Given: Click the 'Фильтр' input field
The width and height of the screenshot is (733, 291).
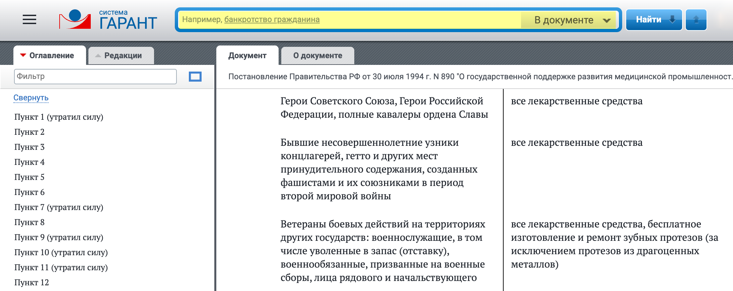Looking at the screenshot, I should pos(95,77).
